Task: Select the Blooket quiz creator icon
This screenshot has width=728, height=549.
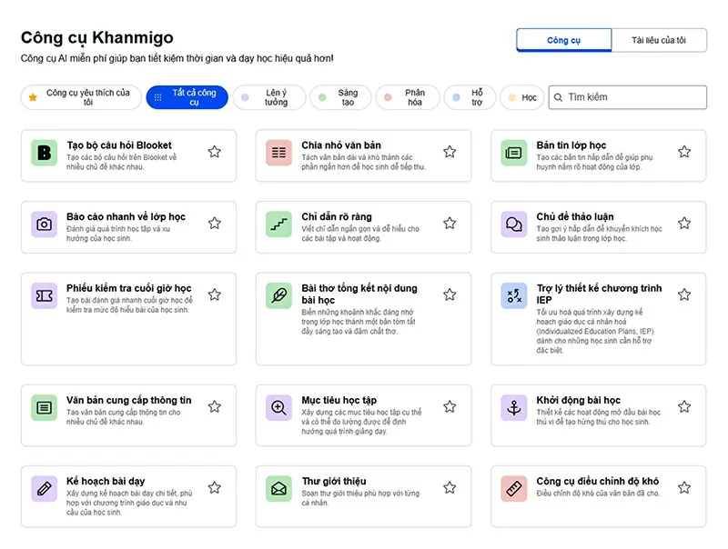Action: (x=43, y=152)
